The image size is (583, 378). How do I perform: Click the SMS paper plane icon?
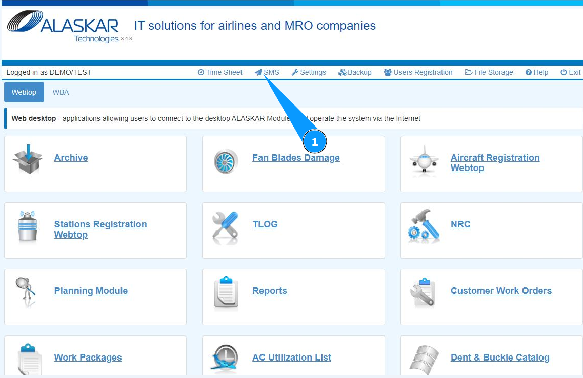coord(258,72)
